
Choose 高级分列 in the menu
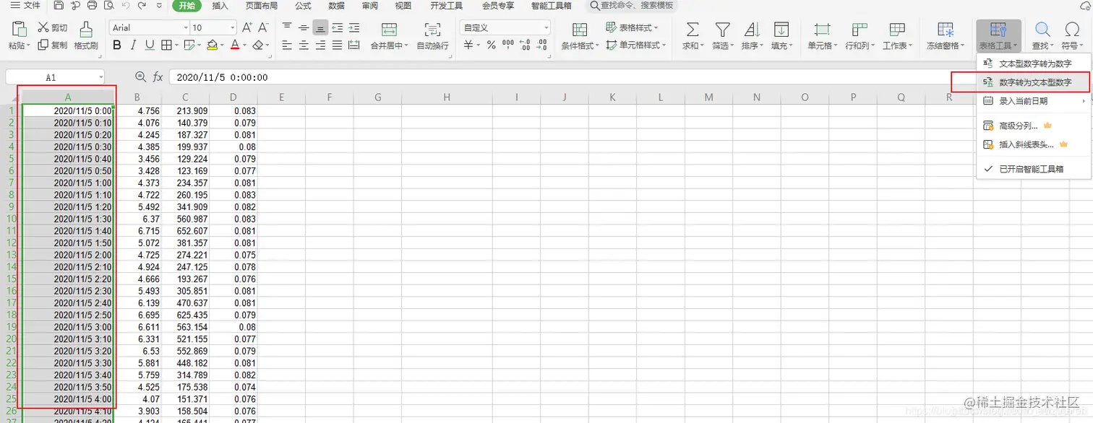click(x=1033, y=126)
